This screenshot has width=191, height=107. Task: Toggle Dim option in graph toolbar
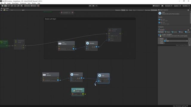click(x=127, y=10)
